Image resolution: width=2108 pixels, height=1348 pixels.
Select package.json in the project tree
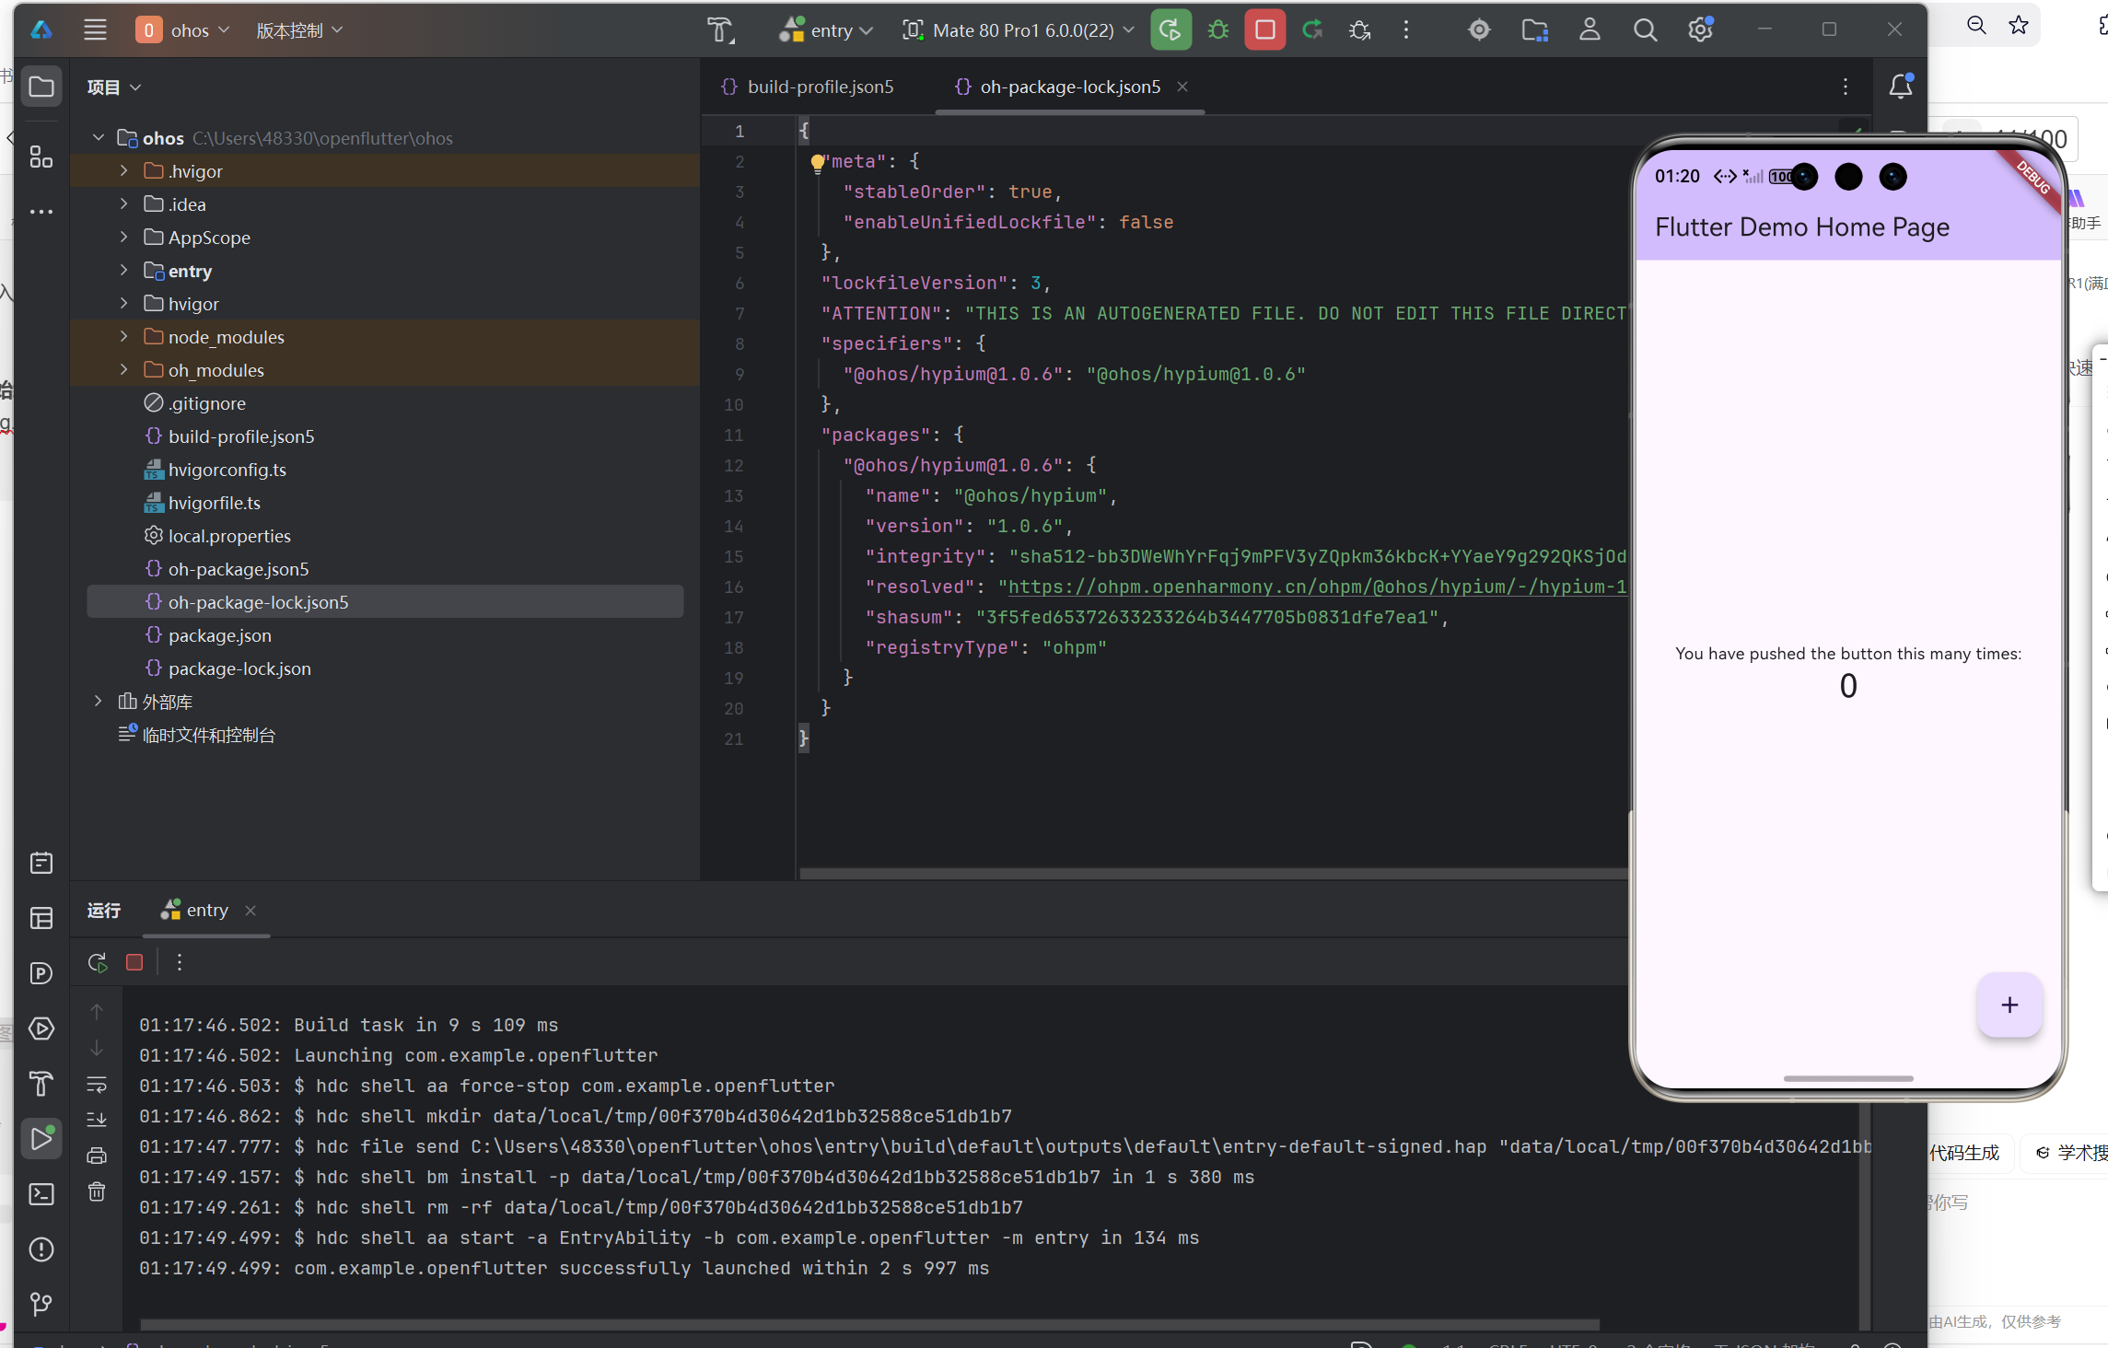219,635
